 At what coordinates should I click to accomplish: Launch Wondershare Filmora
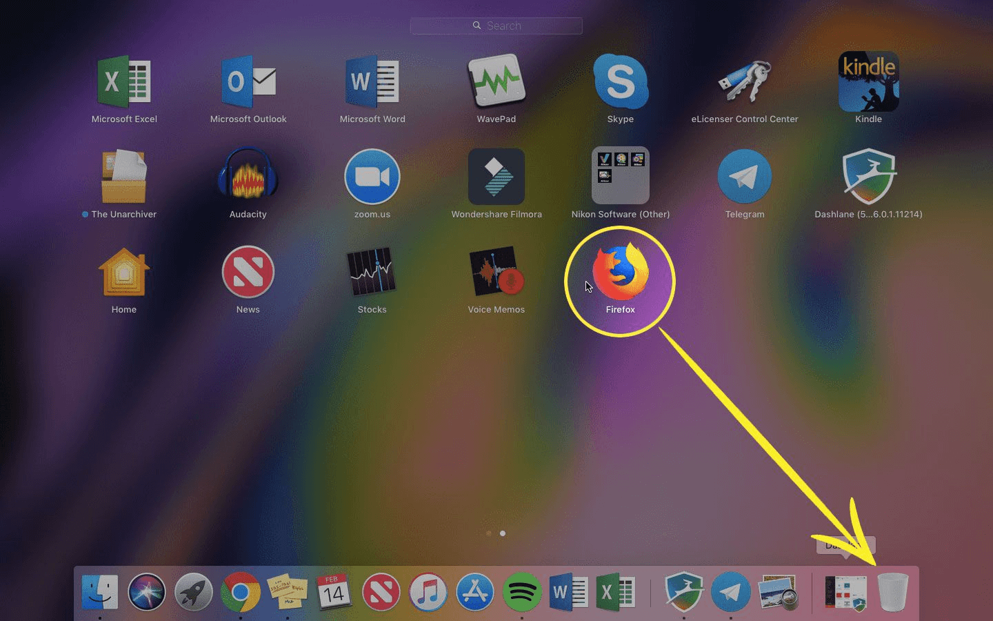click(496, 177)
